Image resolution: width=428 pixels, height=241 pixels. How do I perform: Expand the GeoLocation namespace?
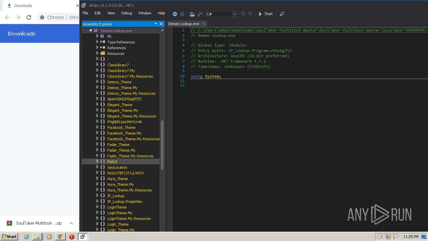pyautogui.click(x=97, y=167)
